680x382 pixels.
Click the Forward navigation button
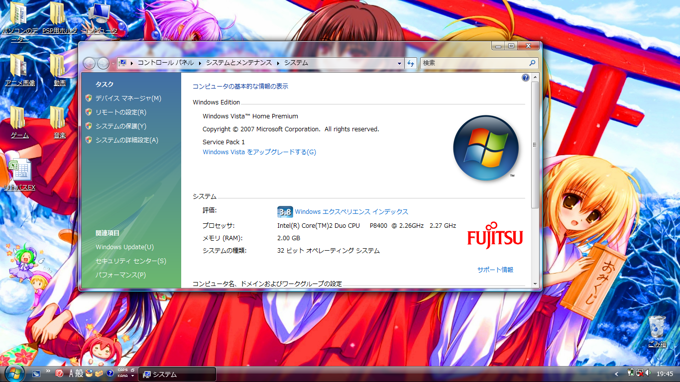103,63
